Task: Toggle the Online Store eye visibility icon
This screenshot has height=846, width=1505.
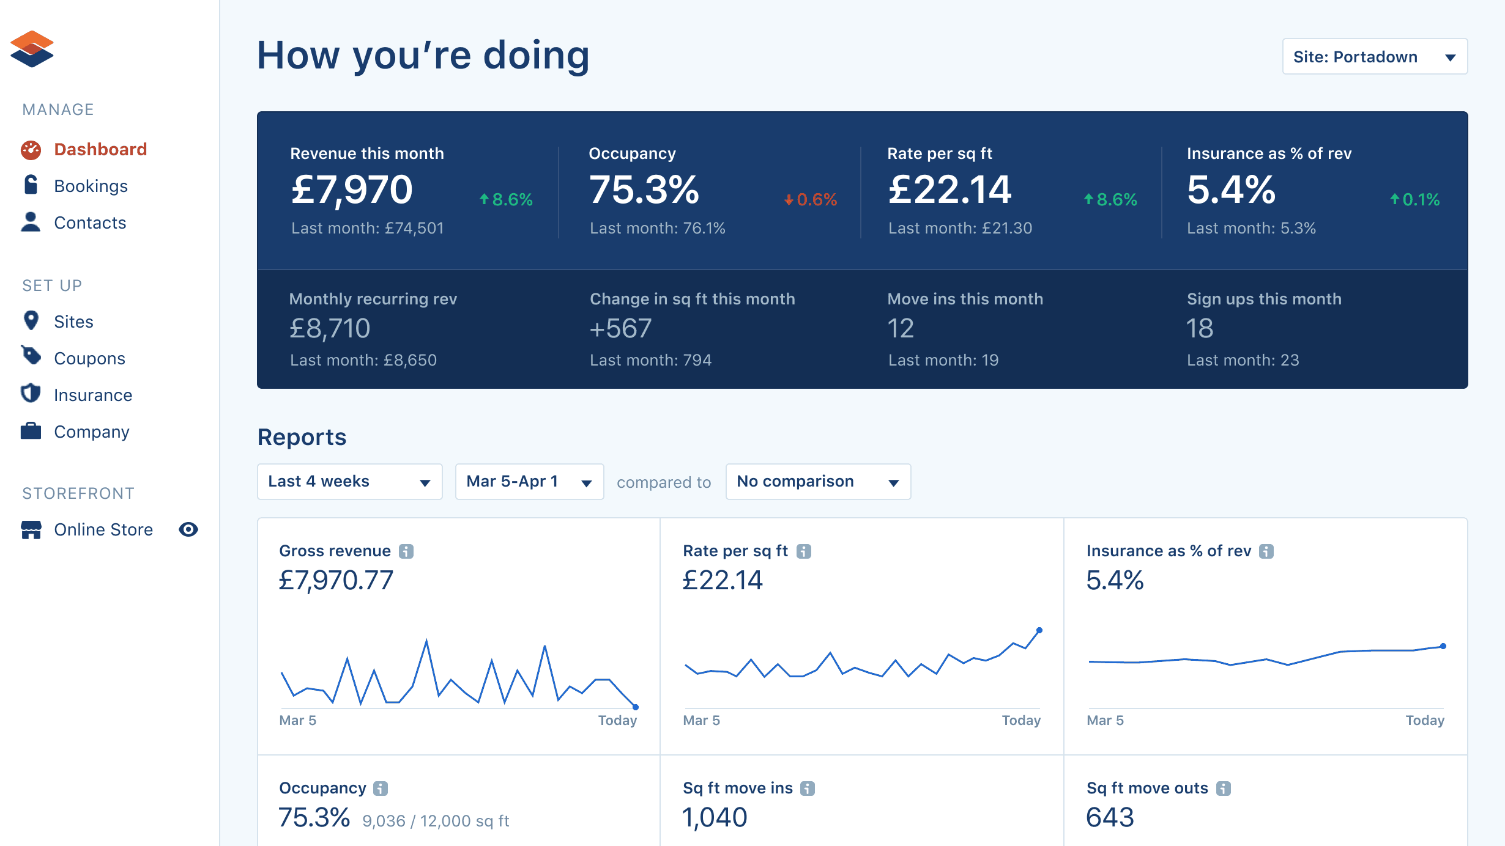Action: coord(188,529)
